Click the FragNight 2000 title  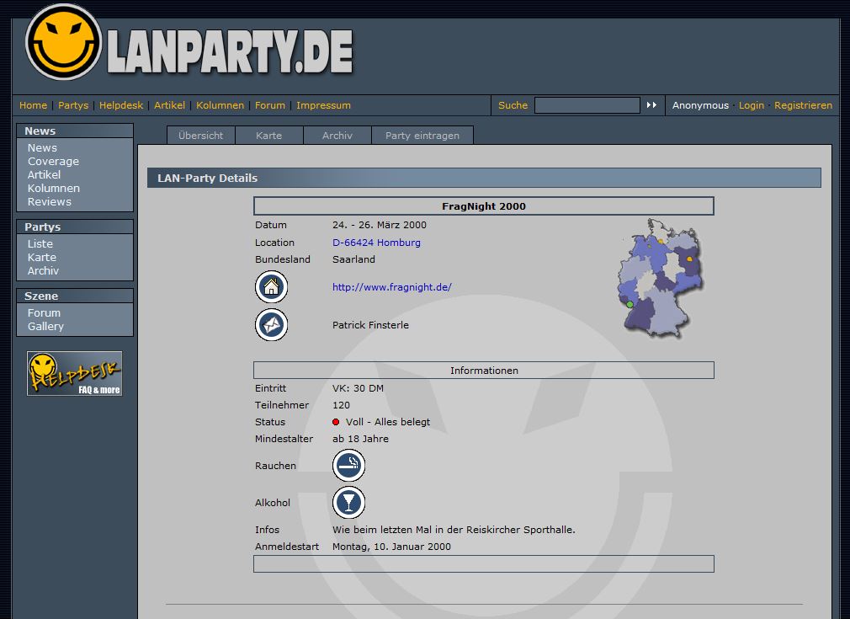click(484, 206)
